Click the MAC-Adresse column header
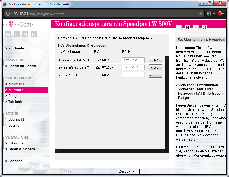 (x=69, y=52)
